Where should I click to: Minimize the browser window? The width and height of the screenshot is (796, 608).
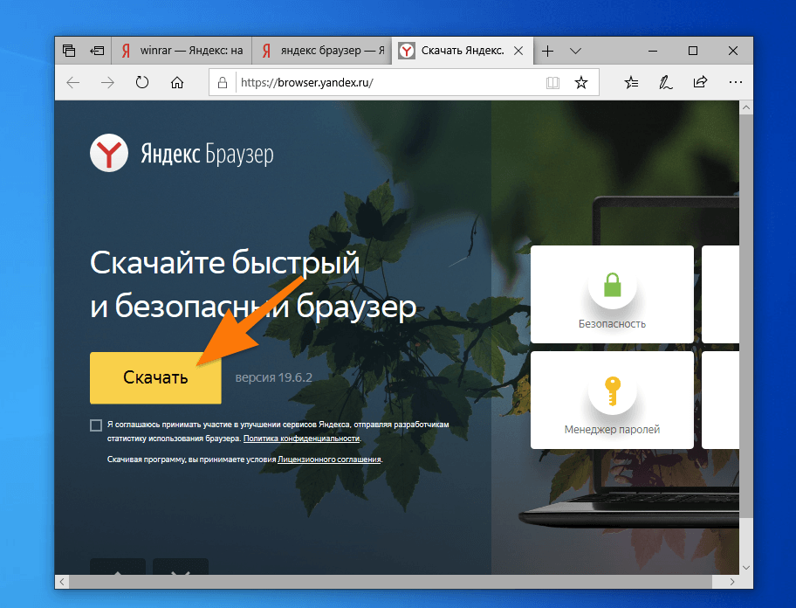(x=653, y=51)
